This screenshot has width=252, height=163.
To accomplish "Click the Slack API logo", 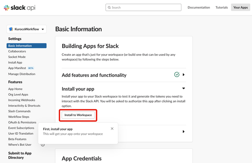I will 19,8.
